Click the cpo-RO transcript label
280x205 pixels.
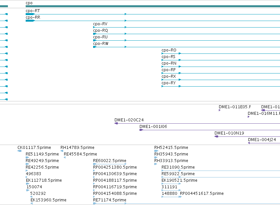(x=169, y=51)
